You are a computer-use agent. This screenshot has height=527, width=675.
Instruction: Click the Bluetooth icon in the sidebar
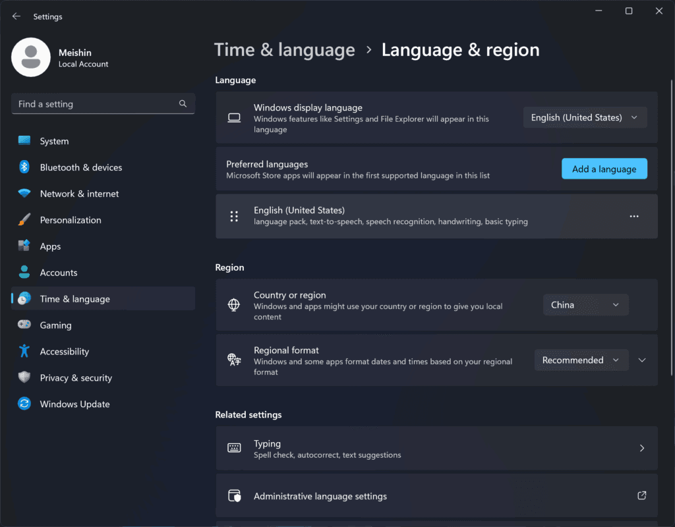click(x=24, y=167)
